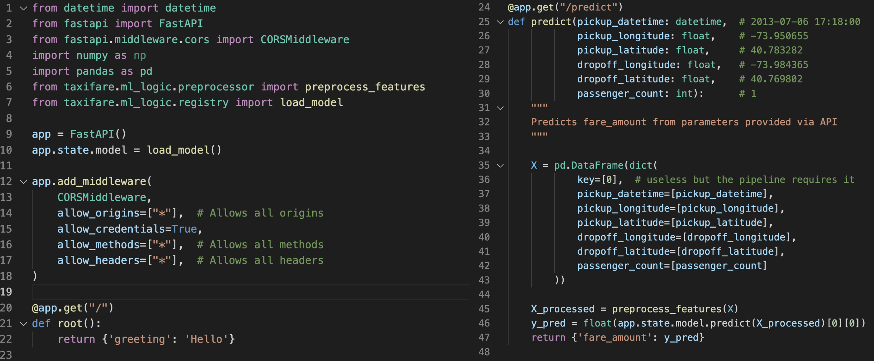
Task: Click 'CORSMiddleware' in the line 3 import
Action: pos(305,40)
